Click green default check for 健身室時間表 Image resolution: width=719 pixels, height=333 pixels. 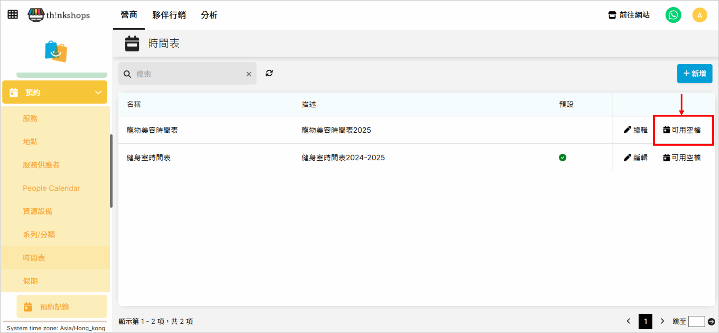point(562,158)
